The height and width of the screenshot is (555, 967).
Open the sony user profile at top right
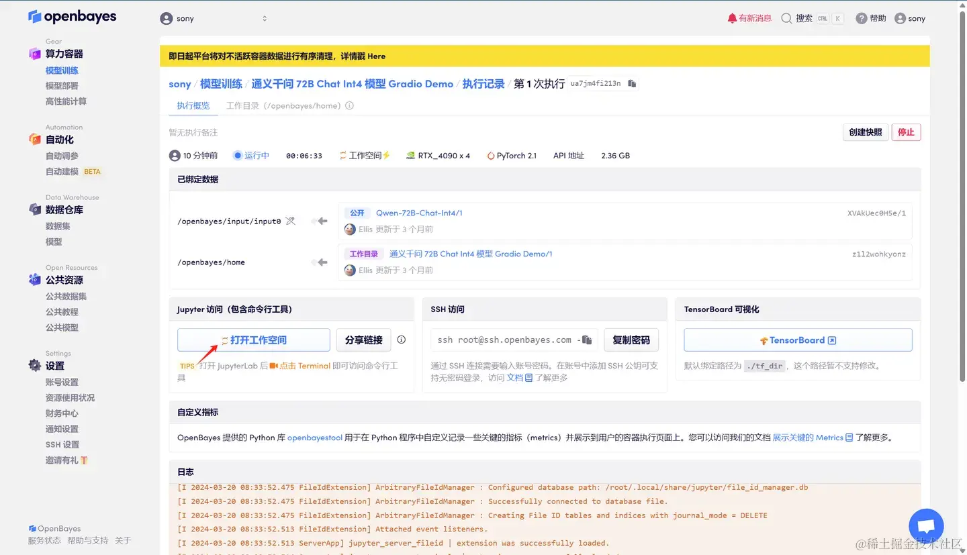tap(910, 19)
